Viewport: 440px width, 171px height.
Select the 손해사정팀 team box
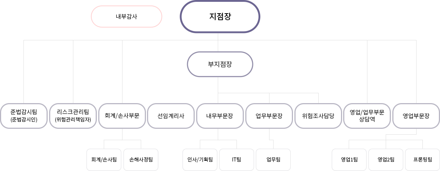point(141,160)
